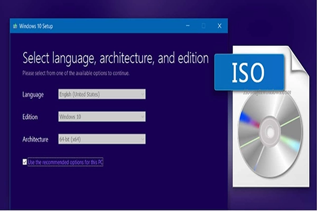This screenshot has width=317, height=211.
Task: Open the Language dropdown arrow
Action: point(142,94)
